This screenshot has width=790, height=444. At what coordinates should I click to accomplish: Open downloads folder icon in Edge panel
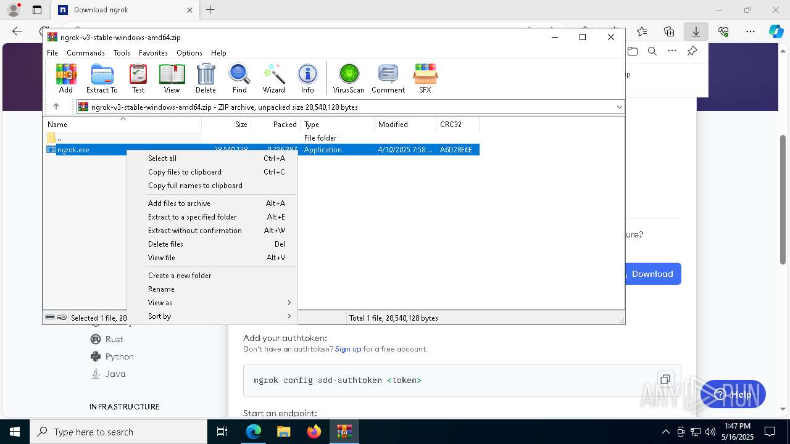(x=632, y=51)
